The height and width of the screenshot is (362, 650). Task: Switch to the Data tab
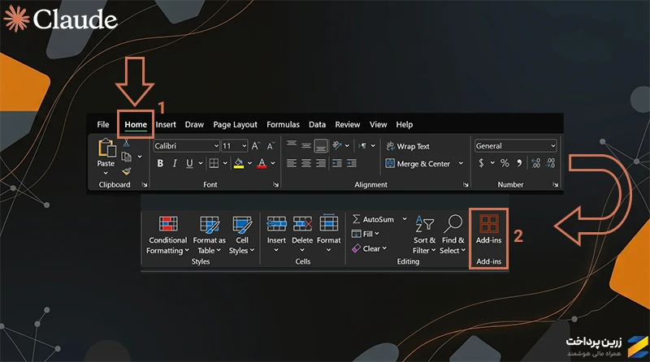[317, 125]
